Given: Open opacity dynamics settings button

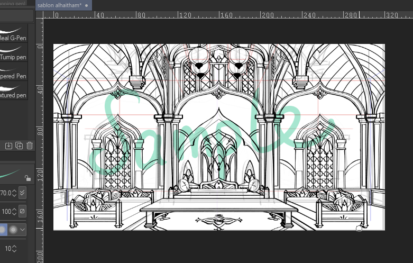Looking at the screenshot, I should 22,211.
